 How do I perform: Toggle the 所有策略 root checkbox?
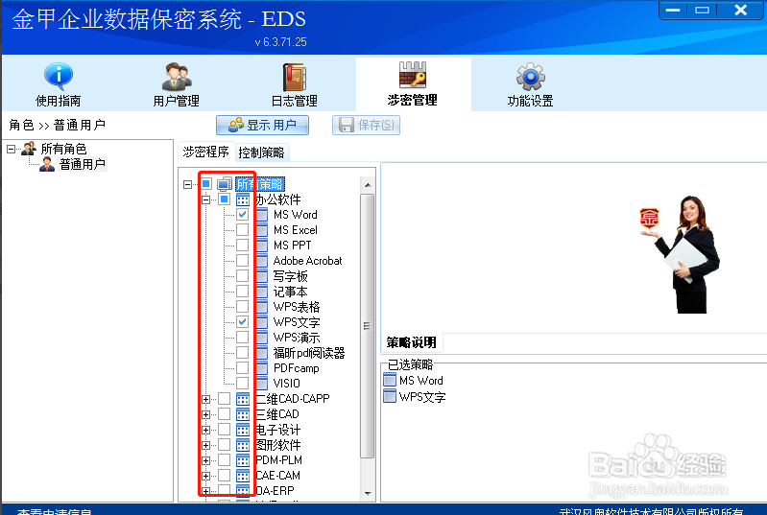pos(206,184)
